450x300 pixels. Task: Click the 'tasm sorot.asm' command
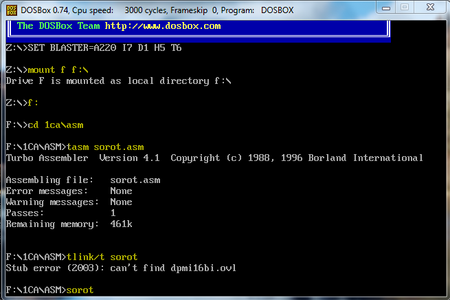click(105, 147)
